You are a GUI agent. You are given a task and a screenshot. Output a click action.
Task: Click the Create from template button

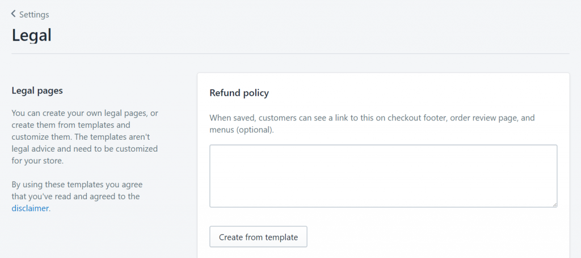click(x=258, y=237)
